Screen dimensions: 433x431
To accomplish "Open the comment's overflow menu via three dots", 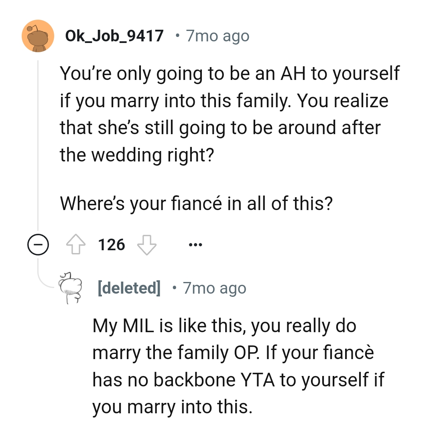I will pyautogui.click(x=195, y=244).
